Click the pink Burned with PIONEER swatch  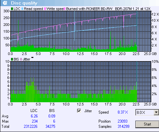[x=64, y=9]
